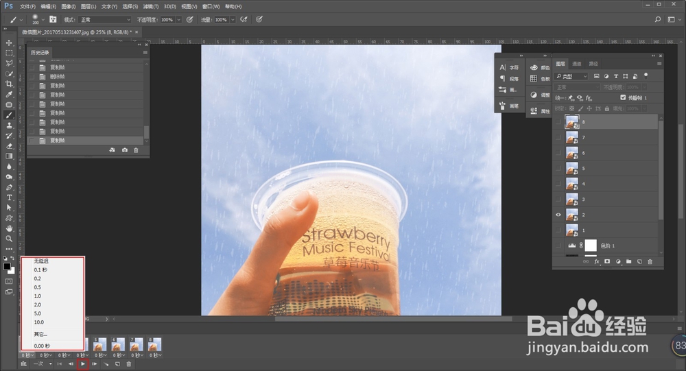Select the Hand tool
The width and height of the screenshot is (686, 371).
pos(9,228)
